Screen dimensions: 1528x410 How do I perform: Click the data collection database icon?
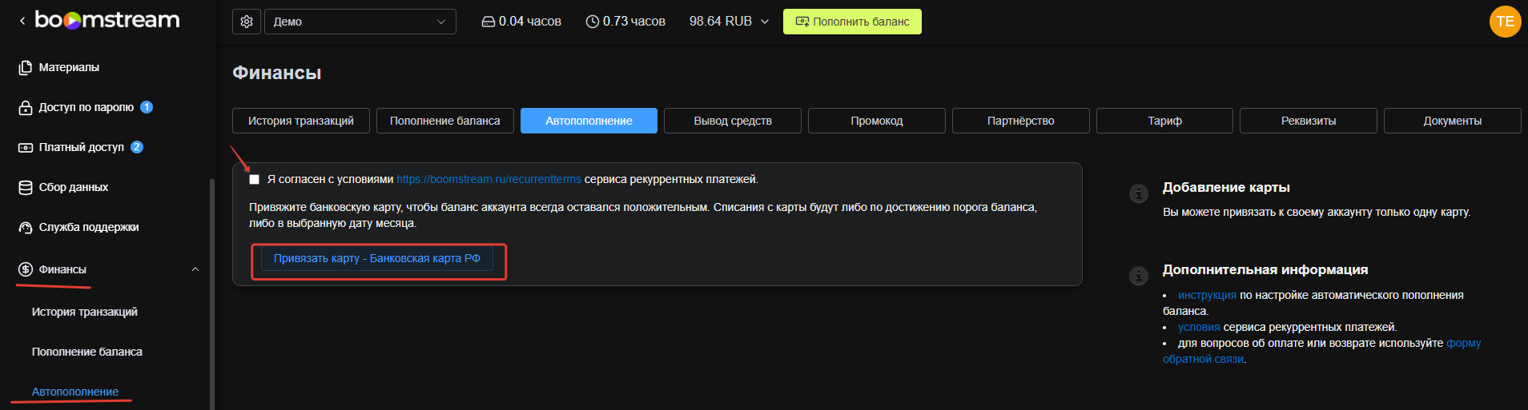(26, 187)
